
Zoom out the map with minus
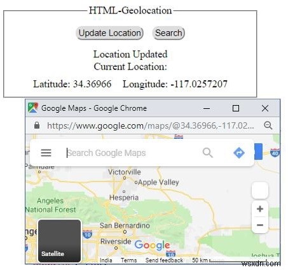click(260, 225)
